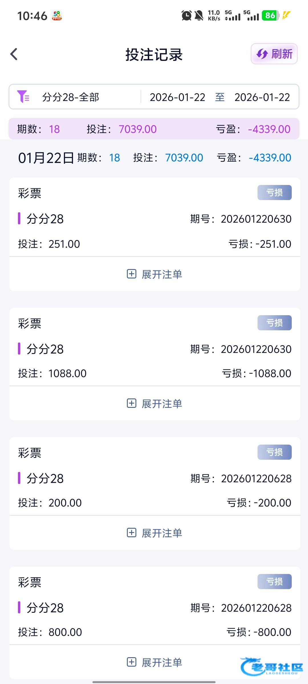
Task: Tap the muted bell status bar icon
Action: click(199, 15)
